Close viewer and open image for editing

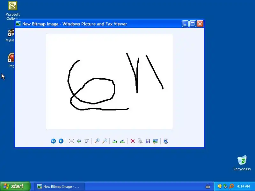[156, 141]
